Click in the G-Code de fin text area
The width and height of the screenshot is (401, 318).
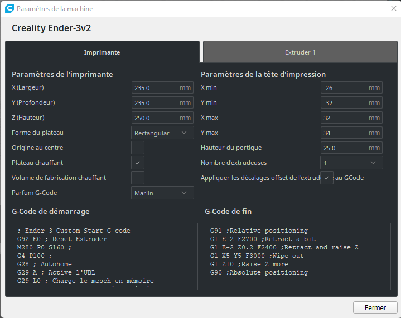(298, 256)
